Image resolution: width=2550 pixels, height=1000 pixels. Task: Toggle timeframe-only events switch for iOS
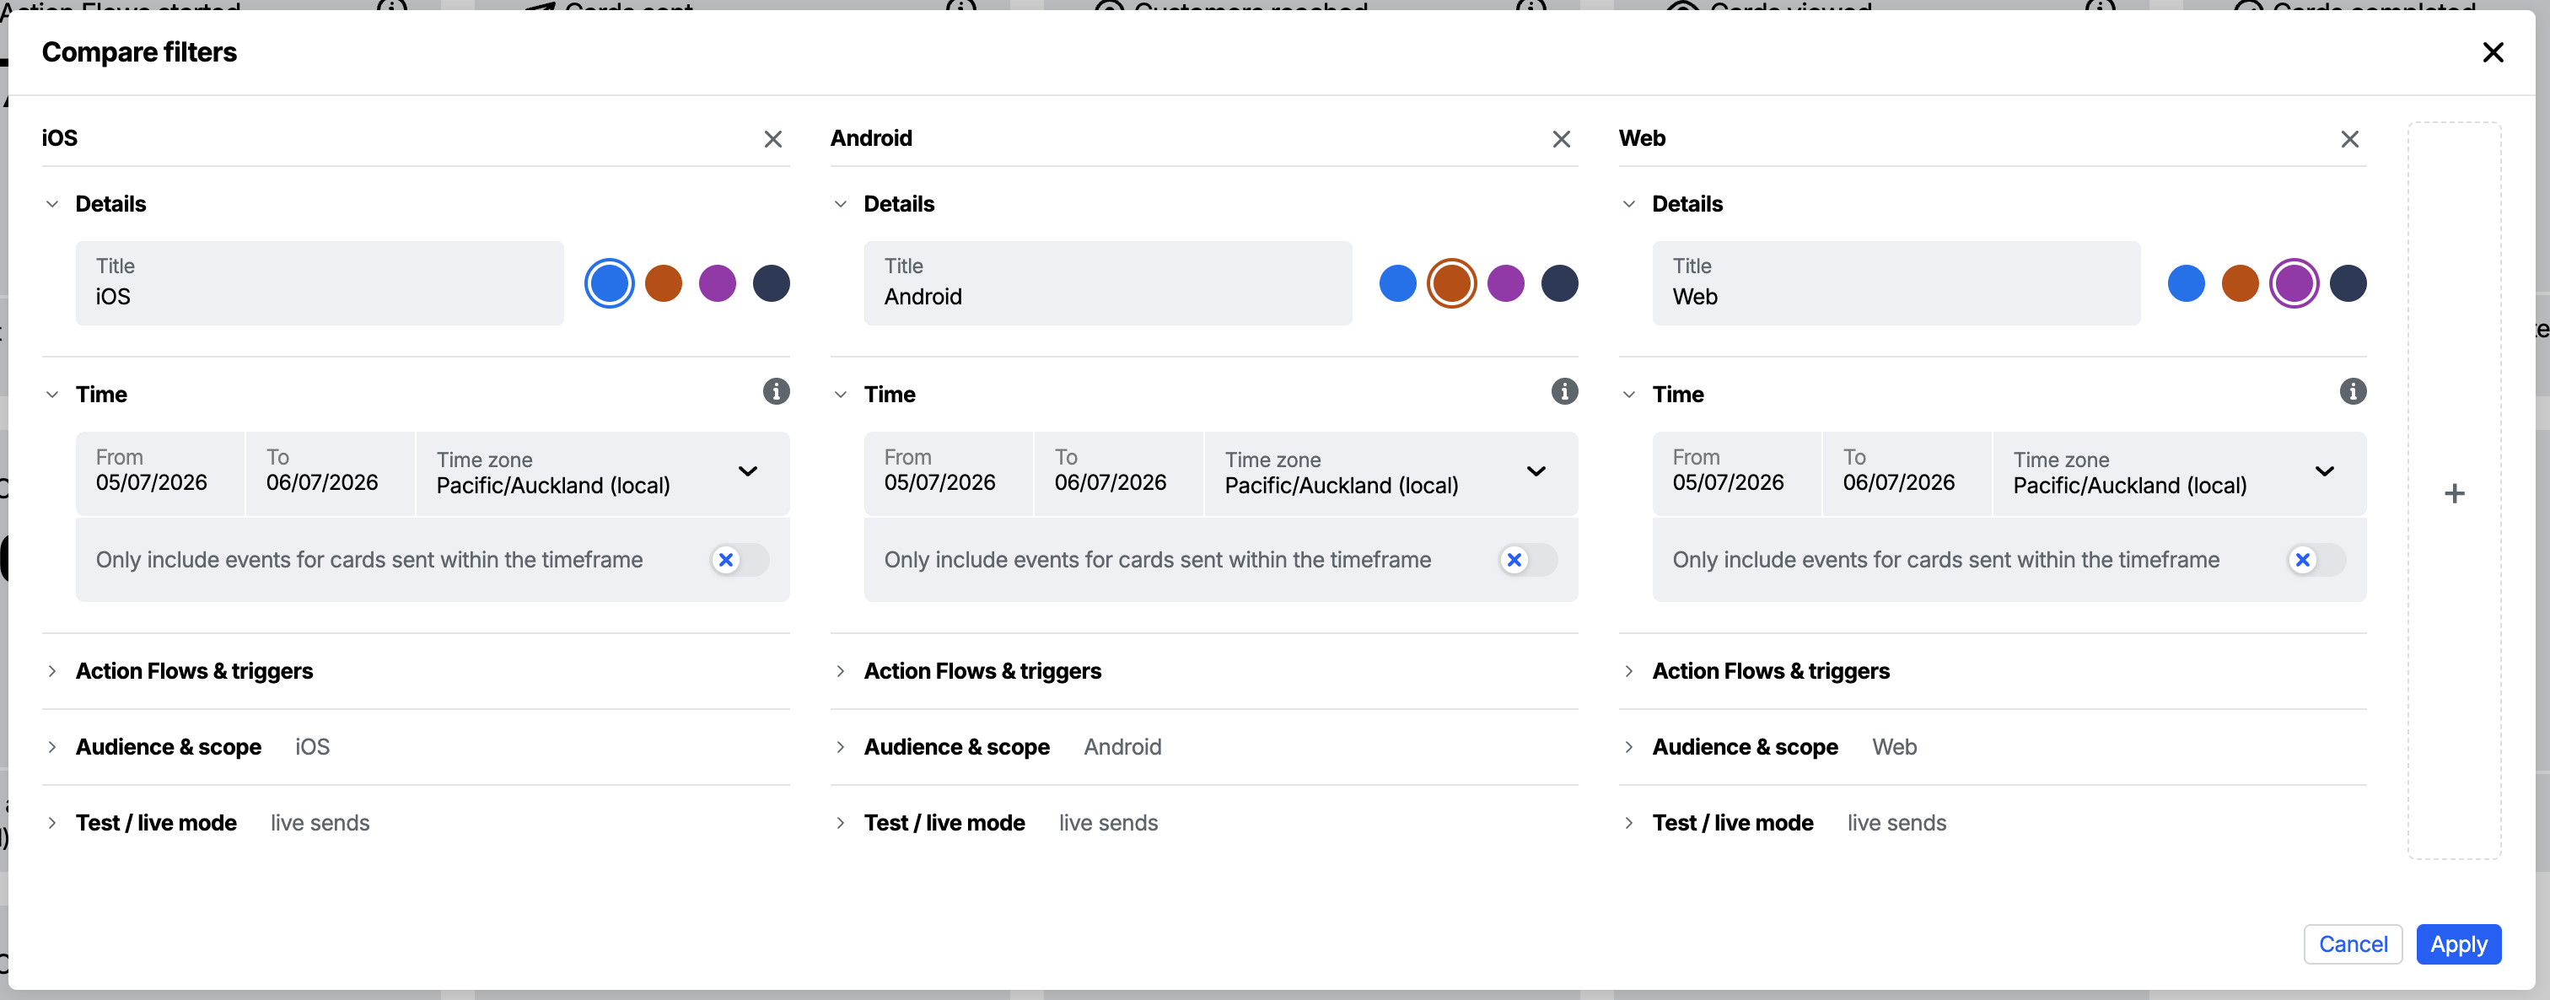pos(740,561)
